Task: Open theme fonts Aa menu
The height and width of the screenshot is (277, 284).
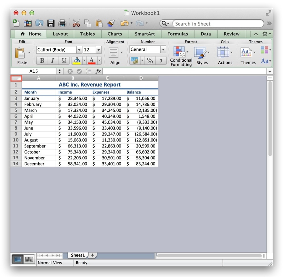Action: coord(266,61)
